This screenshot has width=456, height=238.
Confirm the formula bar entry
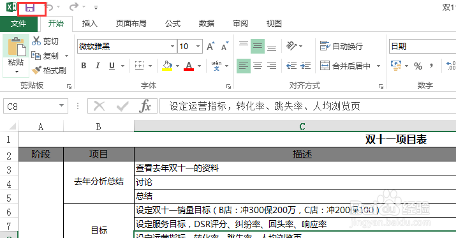pos(122,107)
